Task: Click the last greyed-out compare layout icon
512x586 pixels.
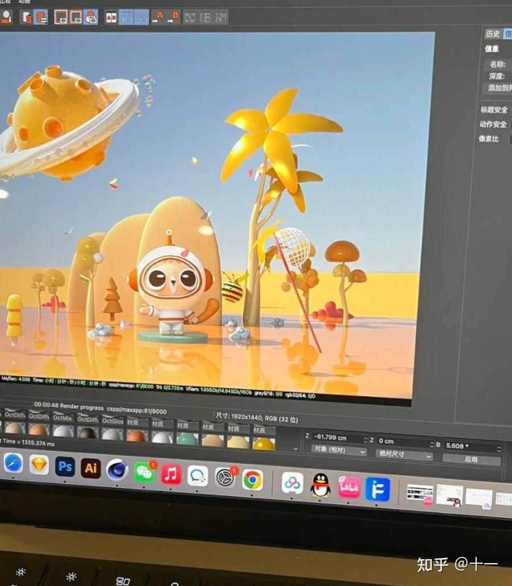Action: (x=221, y=18)
